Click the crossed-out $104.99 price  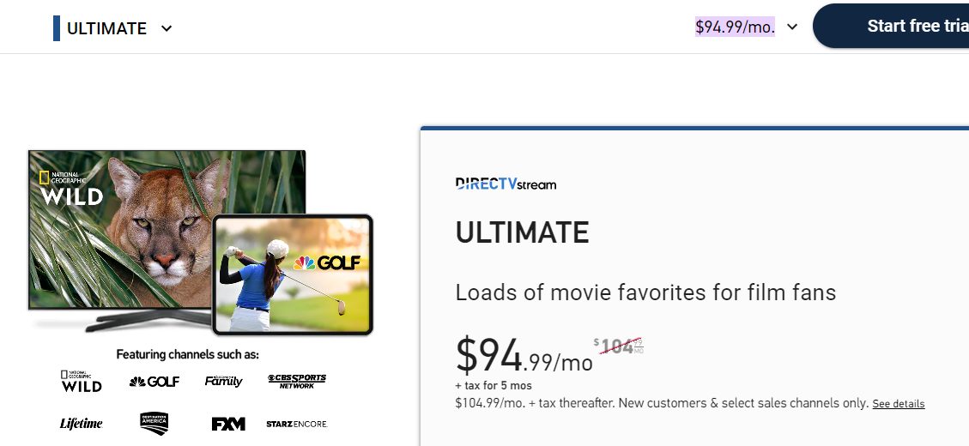(618, 347)
